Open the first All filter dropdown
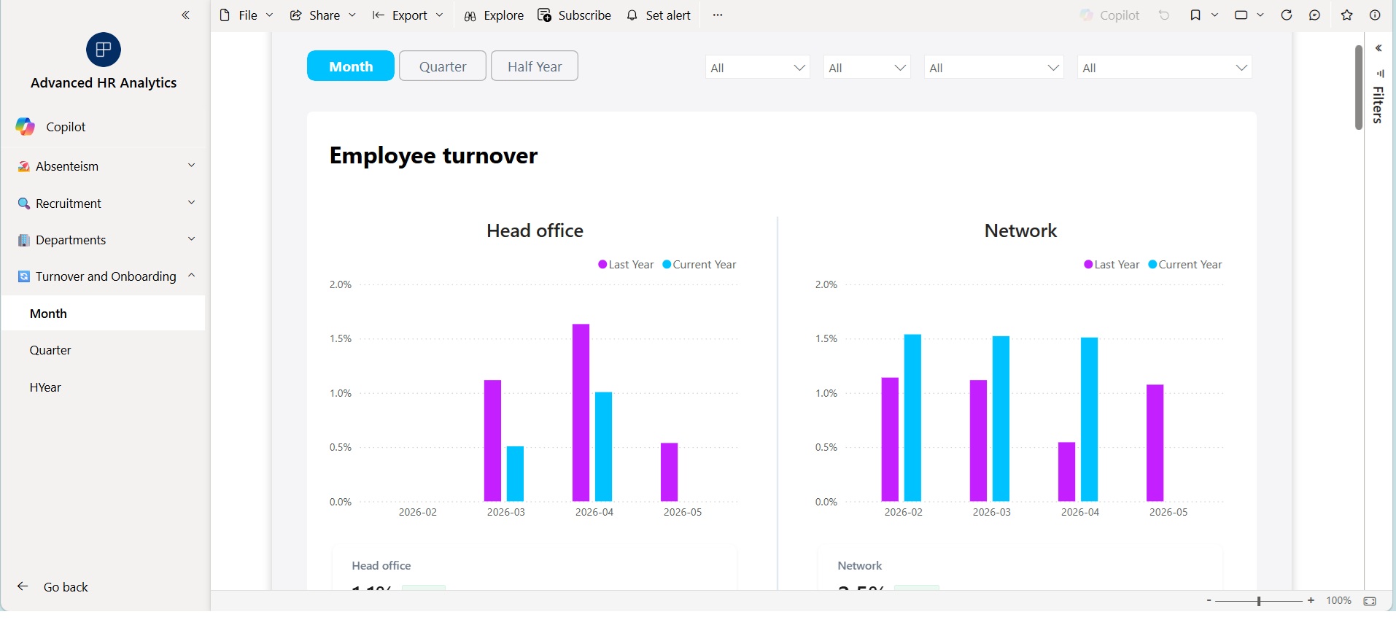The height and width of the screenshot is (644, 1396). 758,68
